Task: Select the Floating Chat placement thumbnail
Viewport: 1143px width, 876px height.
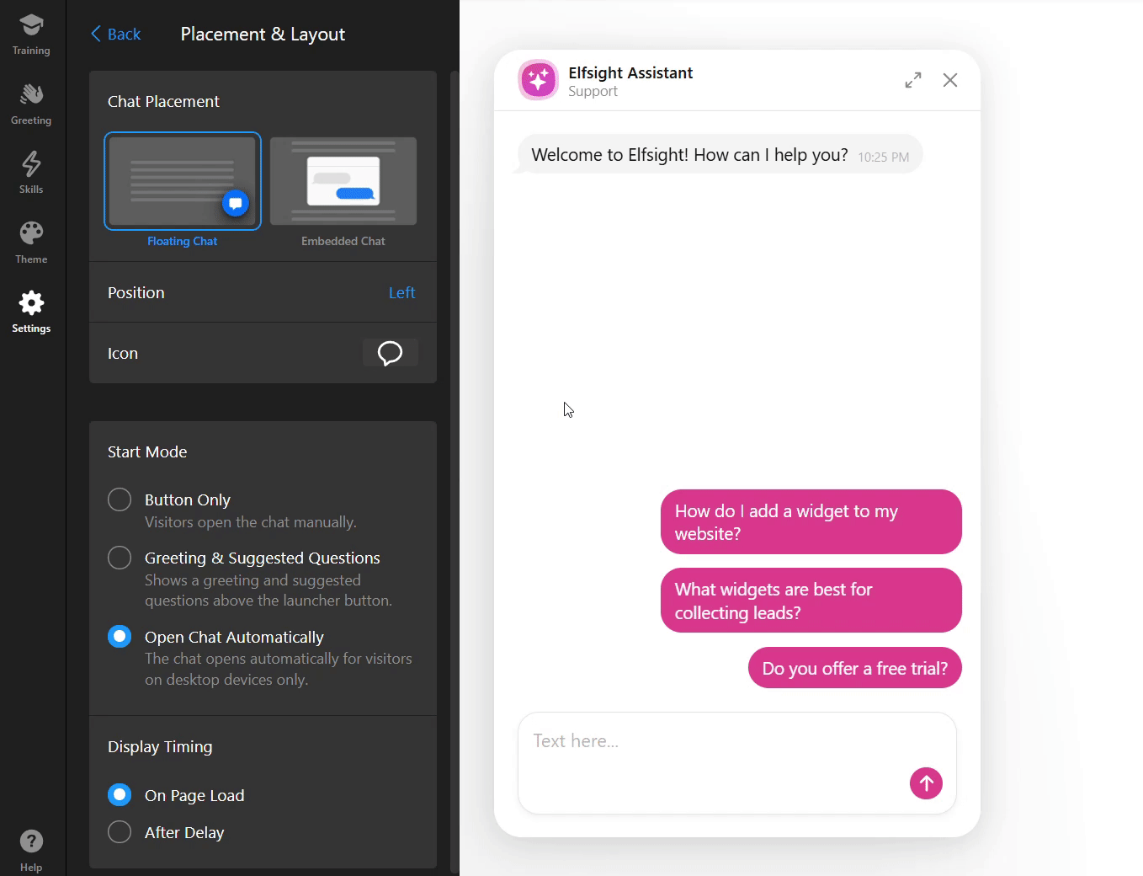Action: (183, 181)
